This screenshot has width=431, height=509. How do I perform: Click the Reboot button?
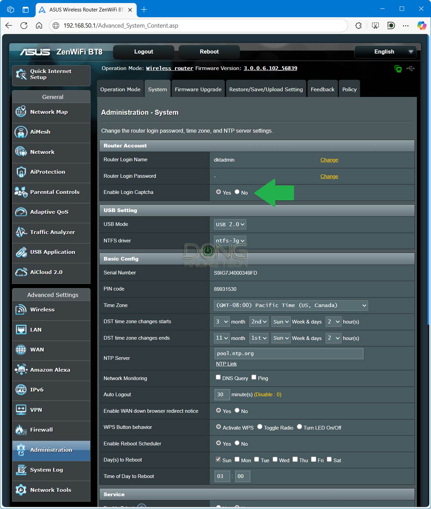point(209,51)
